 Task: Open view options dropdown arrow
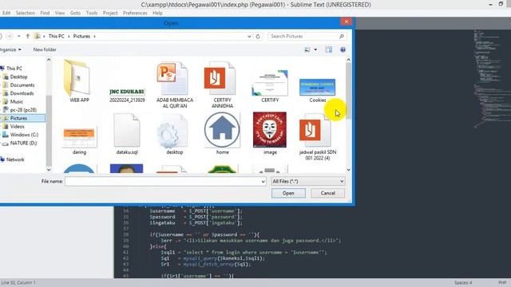click(x=315, y=49)
